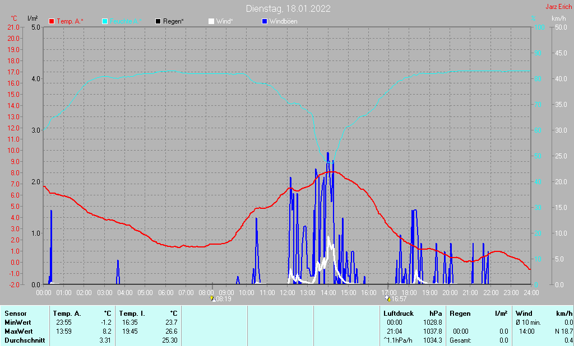Click the red Temp. A. legend swatch

[52, 21]
